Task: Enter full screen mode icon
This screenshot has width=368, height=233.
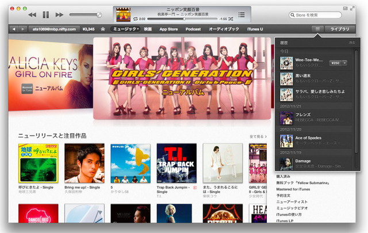Action: click(x=352, y=9)
